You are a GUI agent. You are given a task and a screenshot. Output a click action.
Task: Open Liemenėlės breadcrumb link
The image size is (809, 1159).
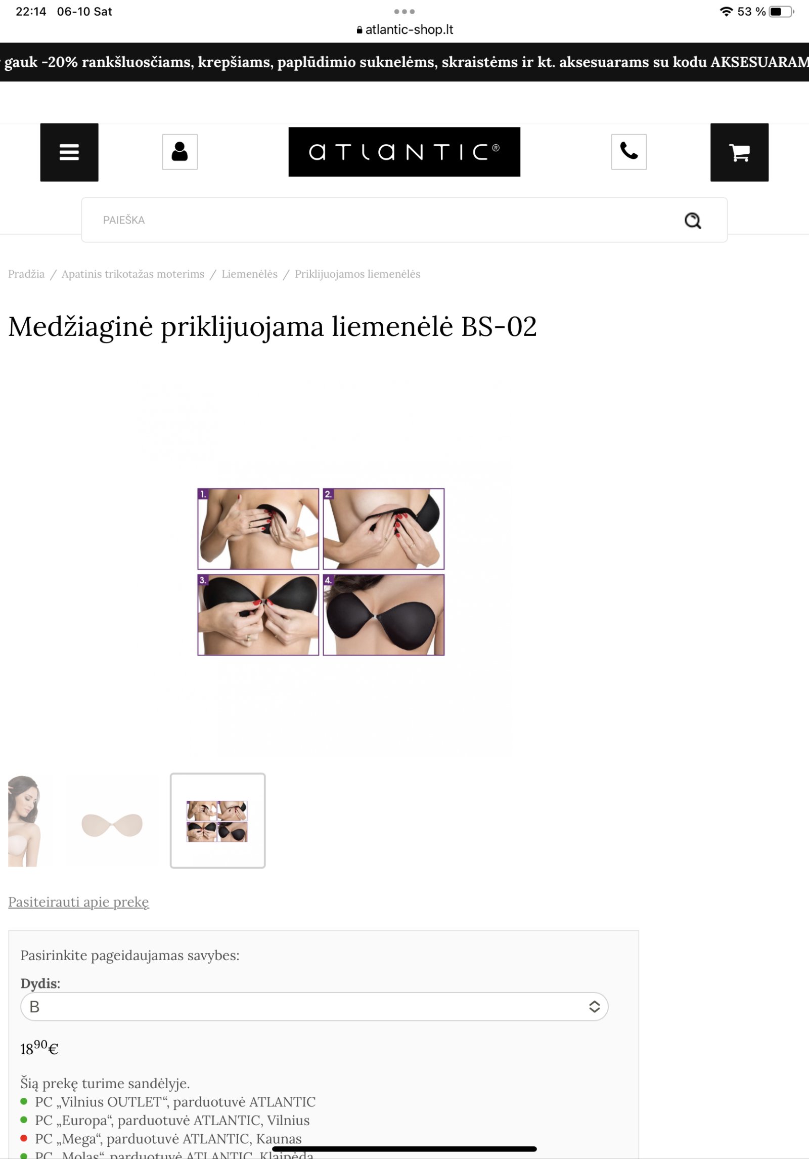[x=250, y=274]
